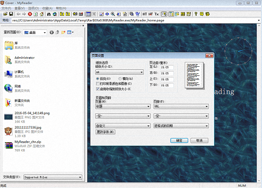Click the 更改字体 button
Image resolution: width=262 pixels, height=188 pixels.
(105, 132)
